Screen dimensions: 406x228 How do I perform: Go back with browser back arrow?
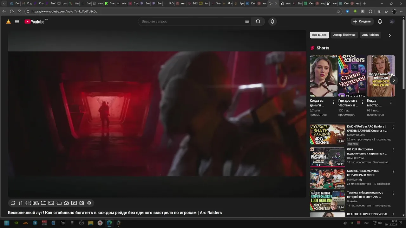tap(4, 11)
